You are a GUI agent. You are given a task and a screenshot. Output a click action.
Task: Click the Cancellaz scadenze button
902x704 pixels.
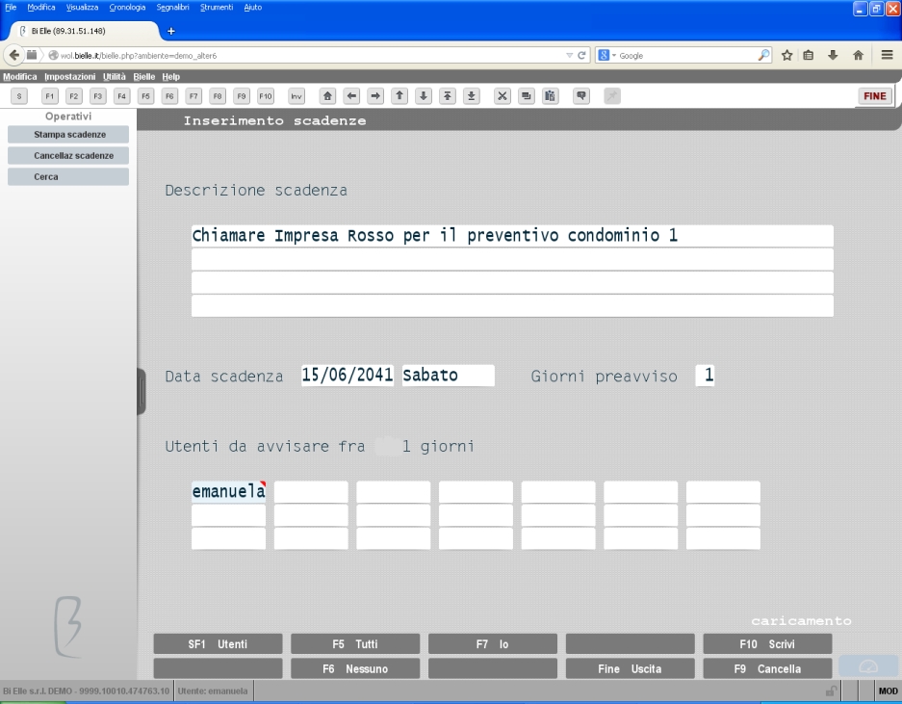pos(68,155)
